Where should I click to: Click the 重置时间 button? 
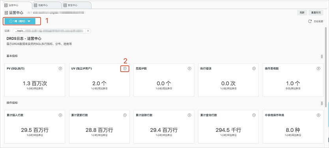pos(316,13)
